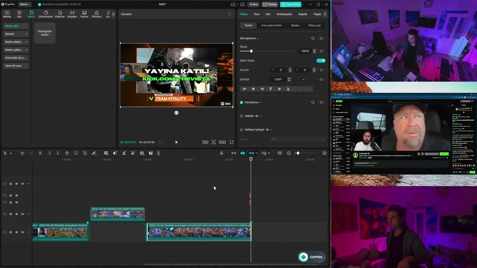Click the Yerel alt yazı button
Screen dimensions: 477x268
[x=16, y=66]
